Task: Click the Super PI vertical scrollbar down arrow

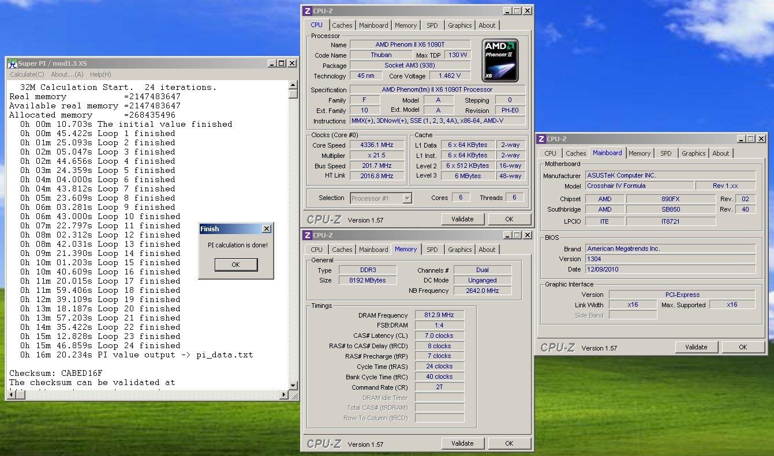Action: coord(293,385)
